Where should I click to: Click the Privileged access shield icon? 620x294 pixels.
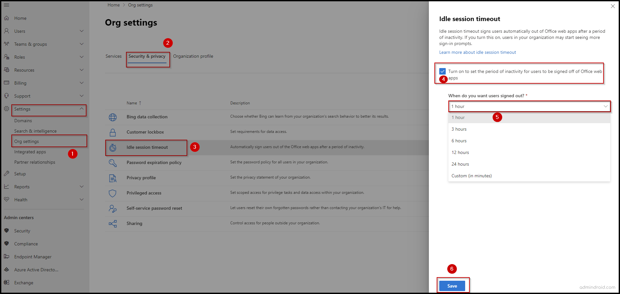(113, 193)
